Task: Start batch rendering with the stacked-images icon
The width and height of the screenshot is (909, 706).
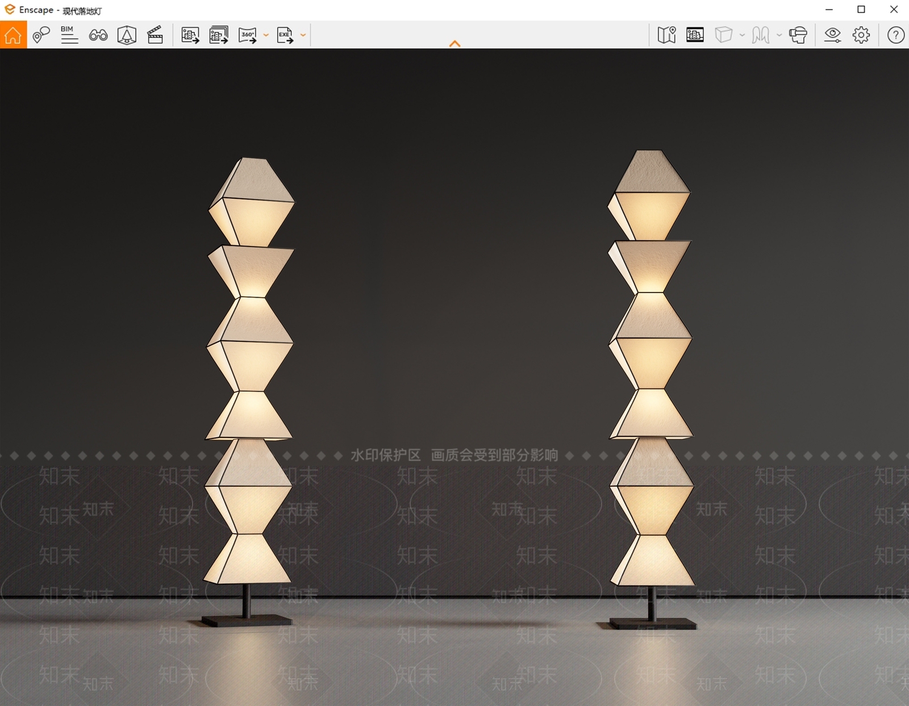Action: tap(219, 35)
